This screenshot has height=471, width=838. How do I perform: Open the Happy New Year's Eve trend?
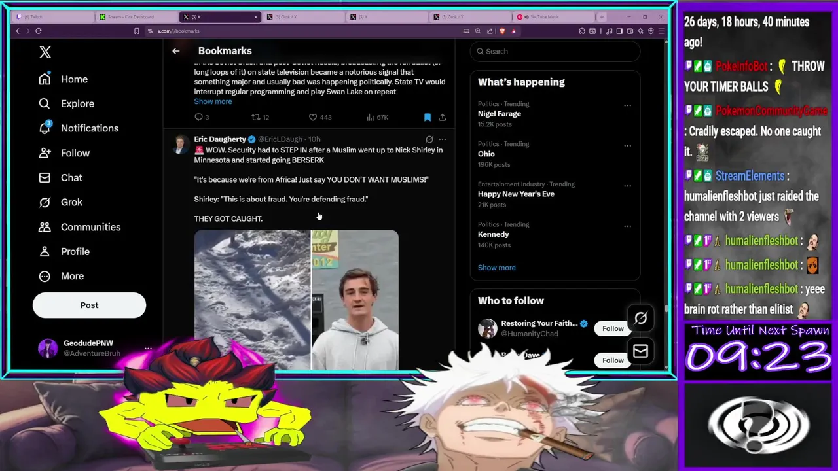(x=516, y=194)
